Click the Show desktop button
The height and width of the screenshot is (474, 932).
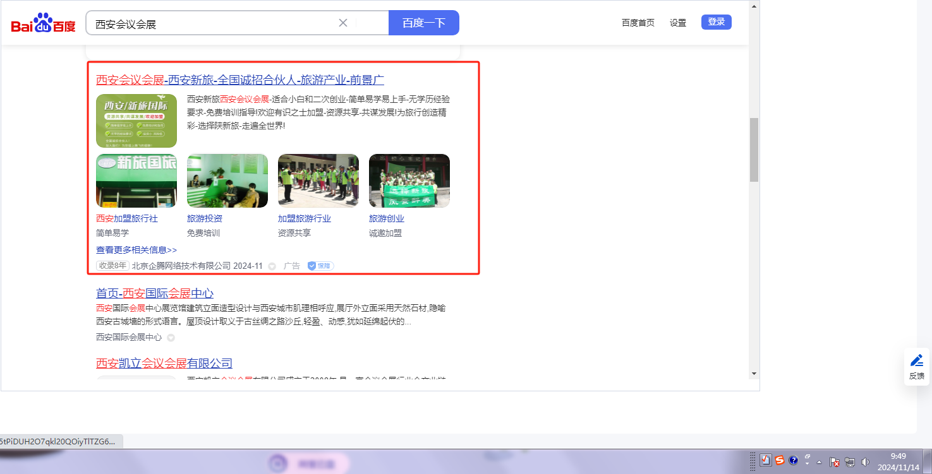click(x=928, y=461)
